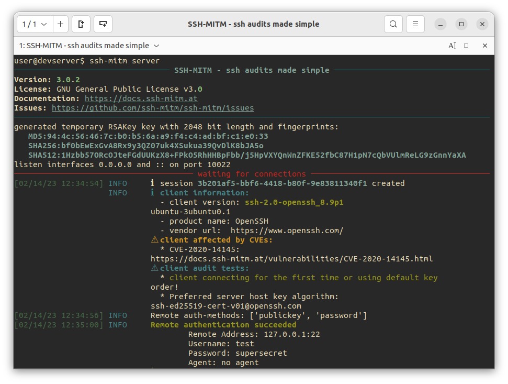This screenshot has height=384, width=508.
Task: Click the port number '10022'
Action: (219, 164)
